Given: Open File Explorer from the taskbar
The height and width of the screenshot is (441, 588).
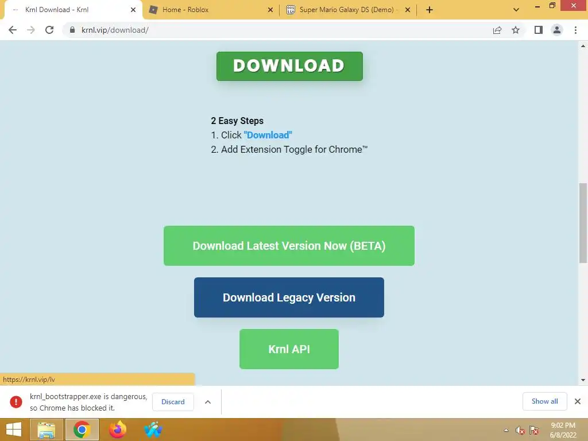Looking at the screenshot, I should [x=47, y=430].
